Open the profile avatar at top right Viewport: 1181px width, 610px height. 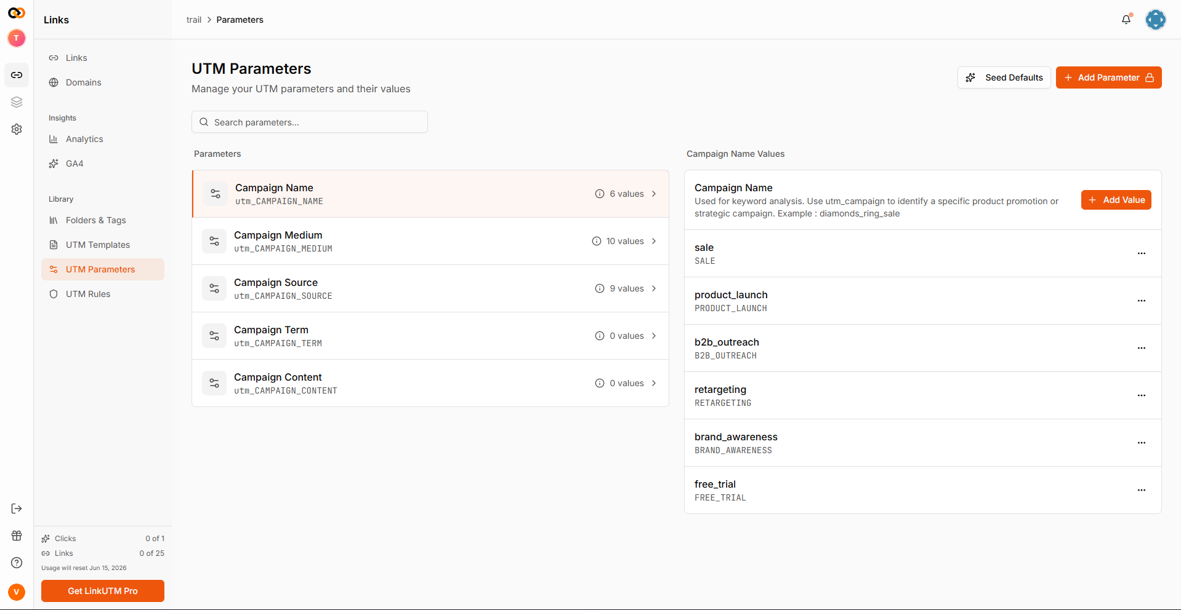tap(1156, 20)
